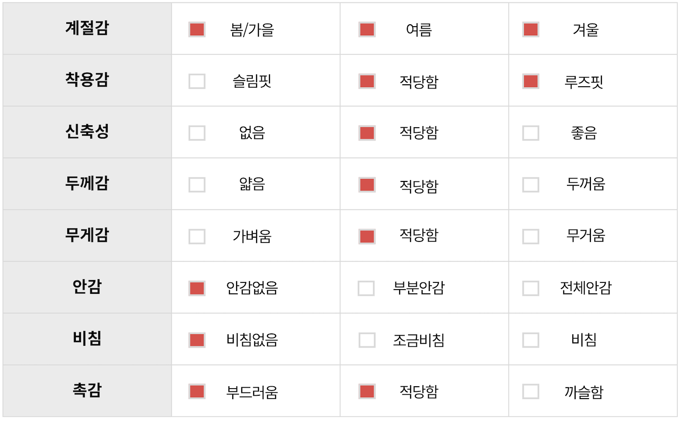Uncheck the 부드러움 texture checkbox
Viewport: 682px width, 421px height.
coord(197,391)
